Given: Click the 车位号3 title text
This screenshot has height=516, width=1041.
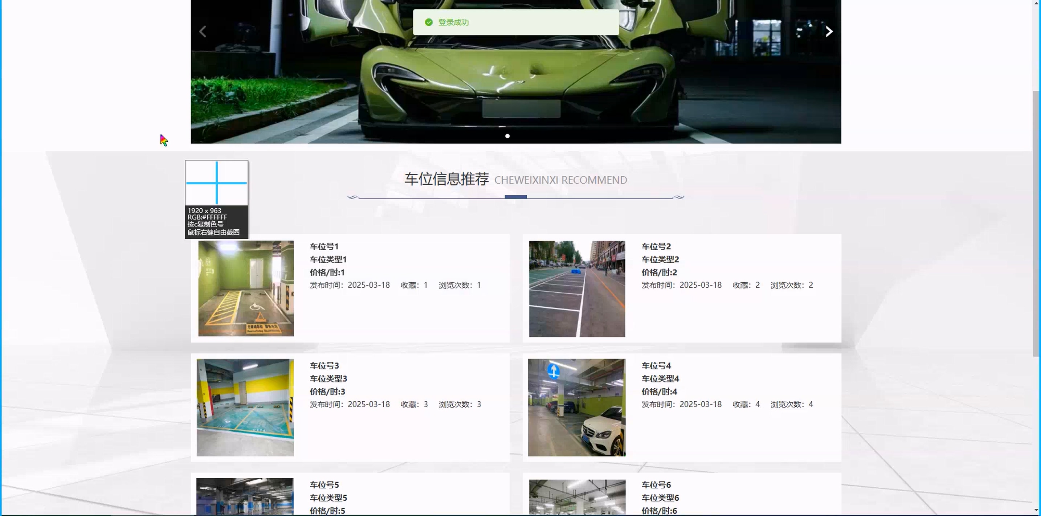Looking at the screenshot, I should (324, 366).
